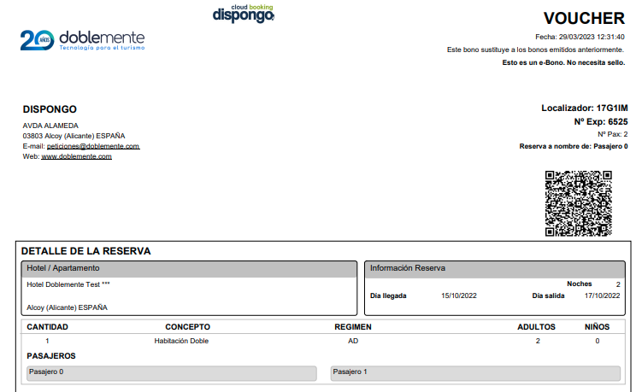The image size is (642, 392).
Task: Click the DISPONGO company heading
Action: pos(50,109)
